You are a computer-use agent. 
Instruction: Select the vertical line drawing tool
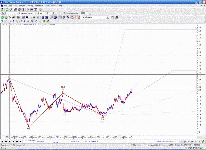coord(13,21)
